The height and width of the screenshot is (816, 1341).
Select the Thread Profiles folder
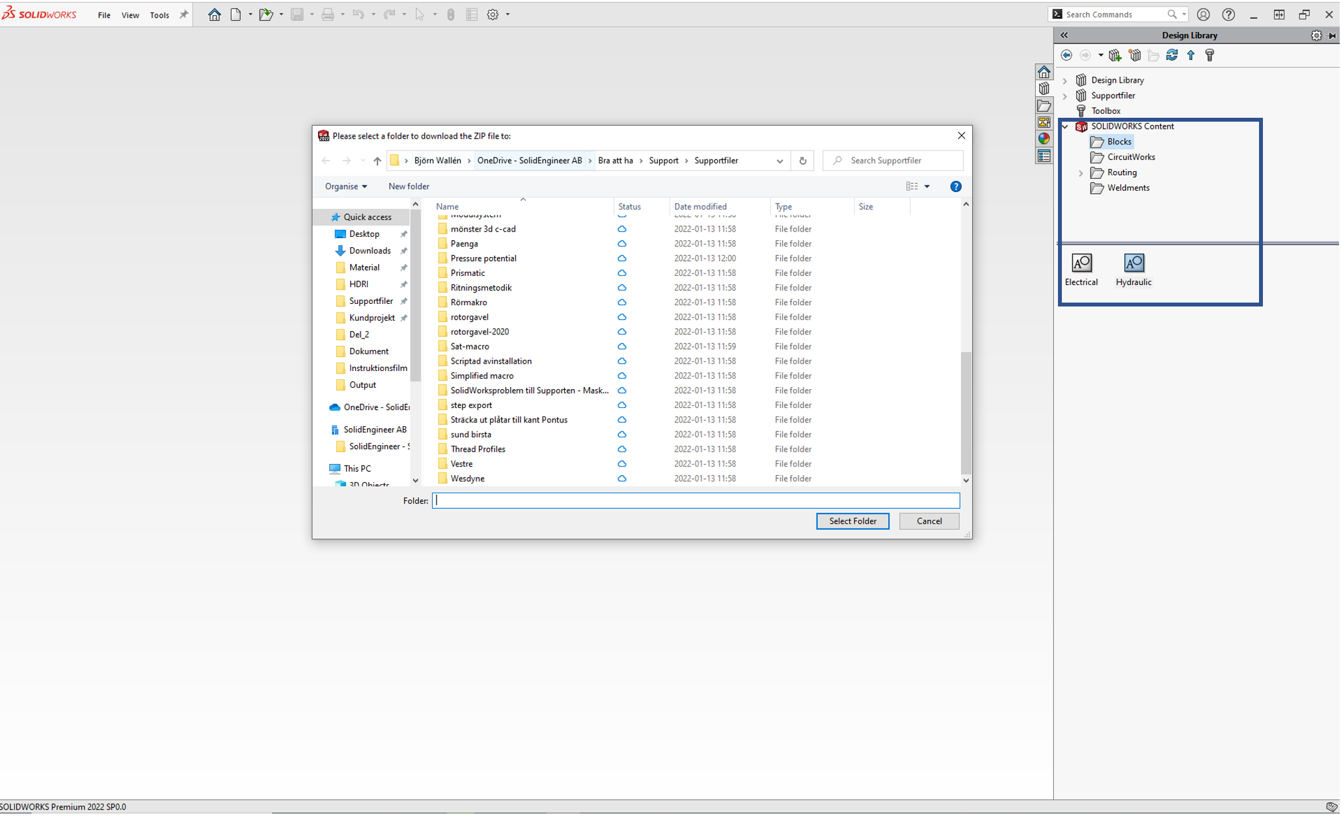point(478,449)
